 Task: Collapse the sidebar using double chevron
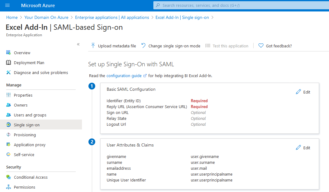78,44
